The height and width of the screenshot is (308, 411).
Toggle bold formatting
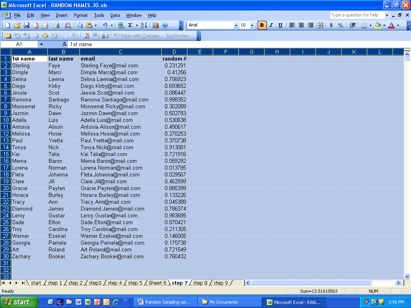[x=262, y=25]
